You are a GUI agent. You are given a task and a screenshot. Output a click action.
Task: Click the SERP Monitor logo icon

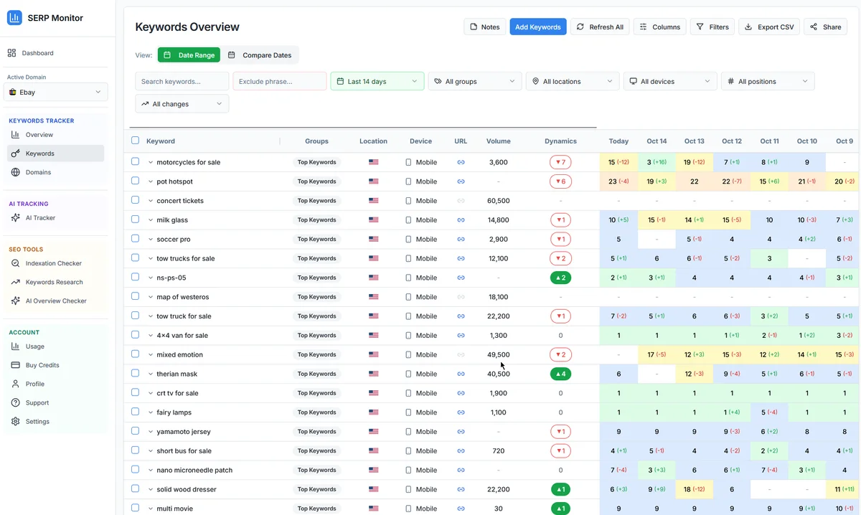coord(14,18)
